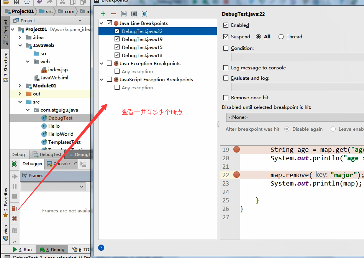Select the Thread suspend radio button
The image size is (364, 258).
pyautogui.click(x=281, y=37)
